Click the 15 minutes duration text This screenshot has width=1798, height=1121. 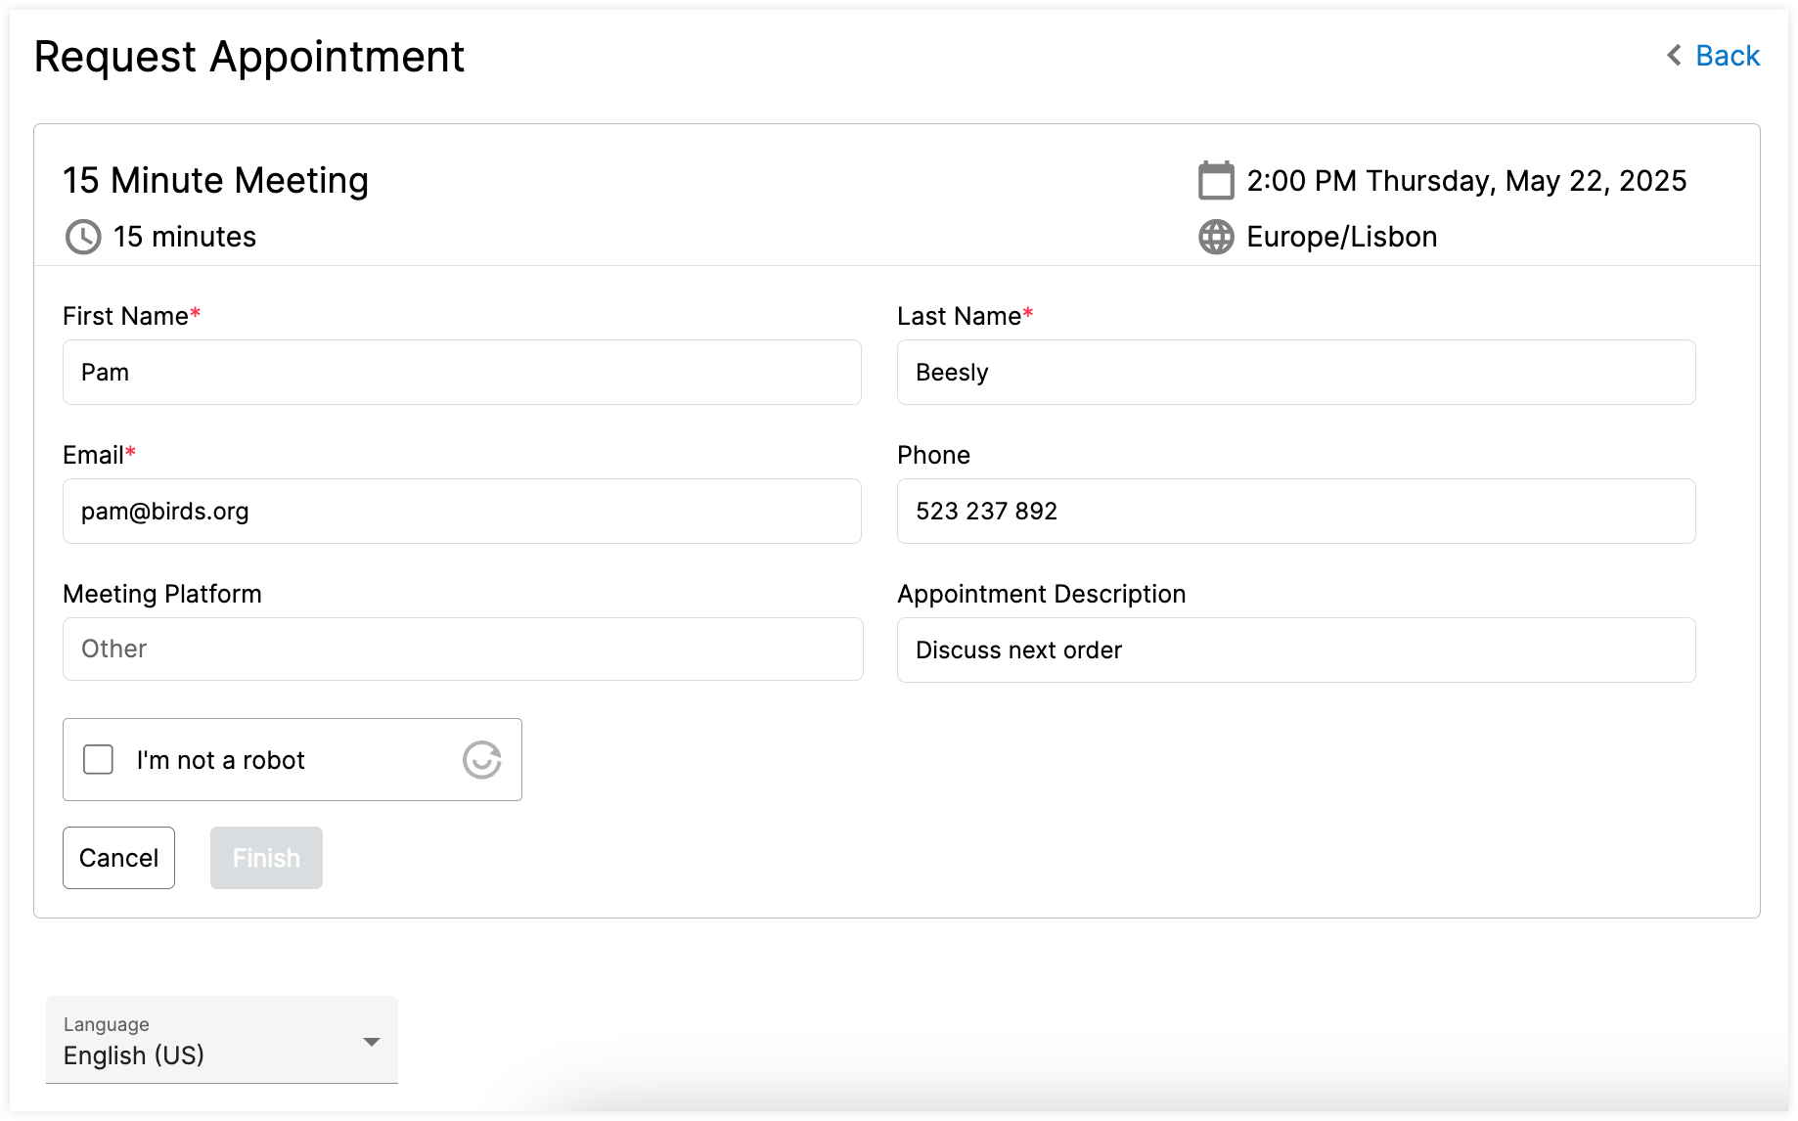click(x=185, y=237)
